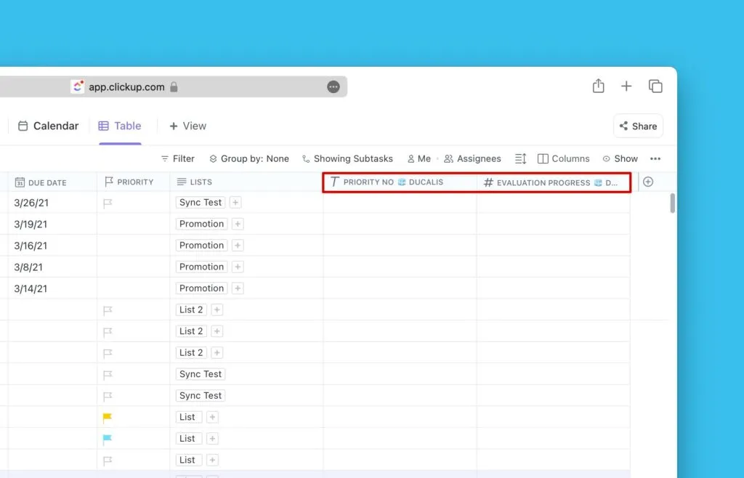This screenshot has width=744, height=478.
Task: Click the circular plus icon to add a column
Action: (x=648, y=182)
